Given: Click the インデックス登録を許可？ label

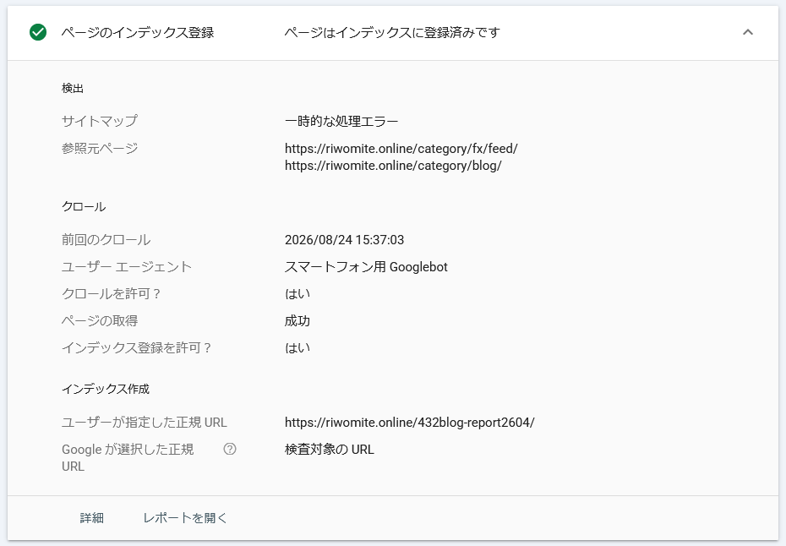Looking at the screenshot, I should (136, 348).
